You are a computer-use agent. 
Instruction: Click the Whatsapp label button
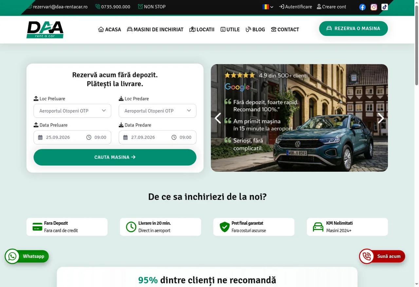(33, 256)
